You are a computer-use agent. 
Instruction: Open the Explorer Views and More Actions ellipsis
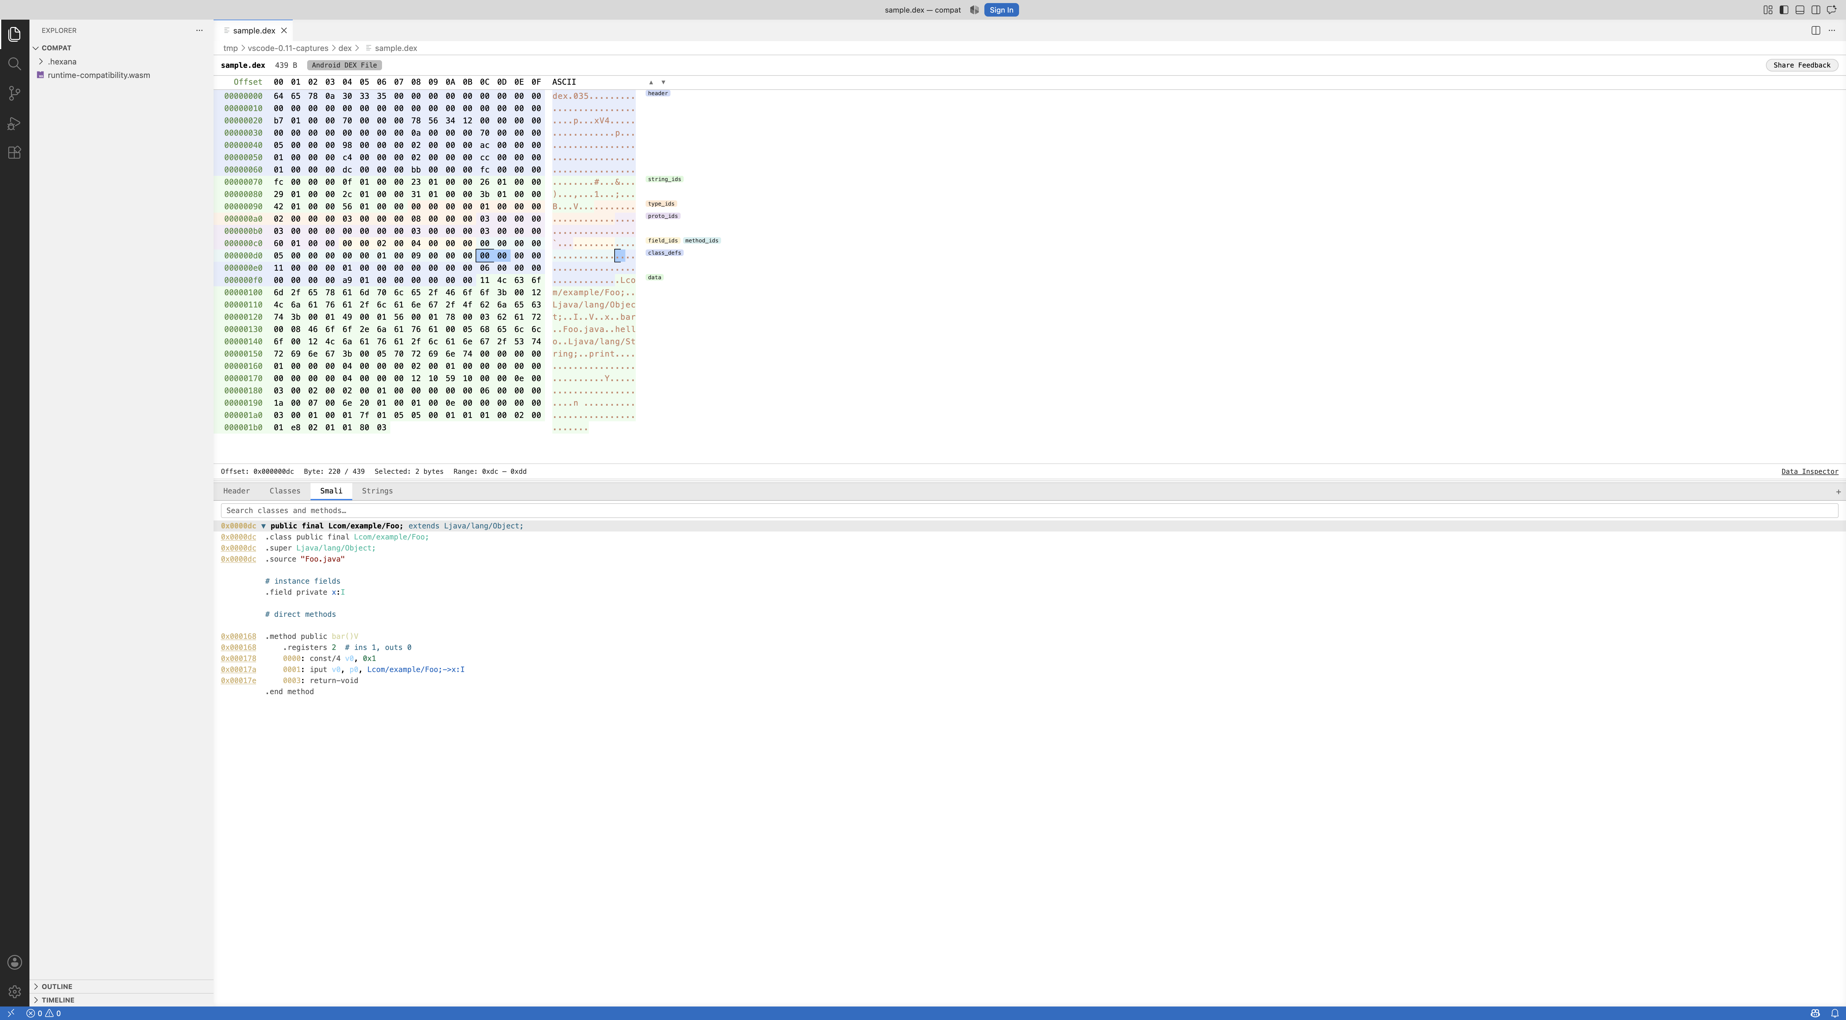(199, 30)
